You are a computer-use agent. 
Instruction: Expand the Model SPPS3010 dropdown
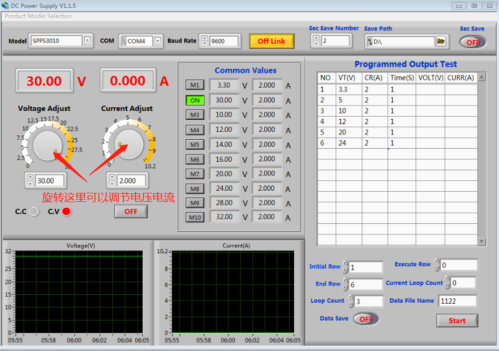click(87, 40)
